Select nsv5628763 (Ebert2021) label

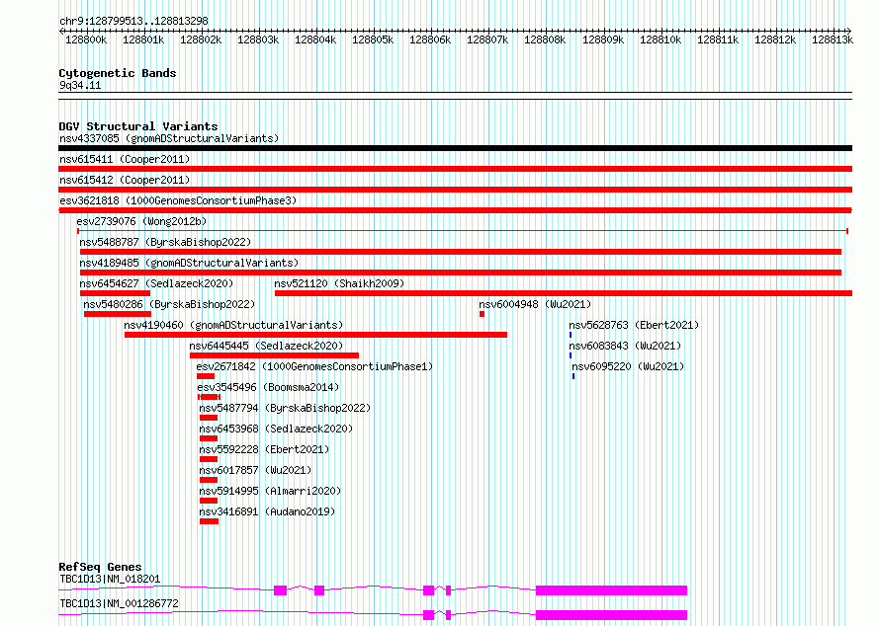634,325
